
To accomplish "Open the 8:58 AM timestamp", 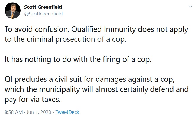I will pyautogui.click(x=14, y=112).
